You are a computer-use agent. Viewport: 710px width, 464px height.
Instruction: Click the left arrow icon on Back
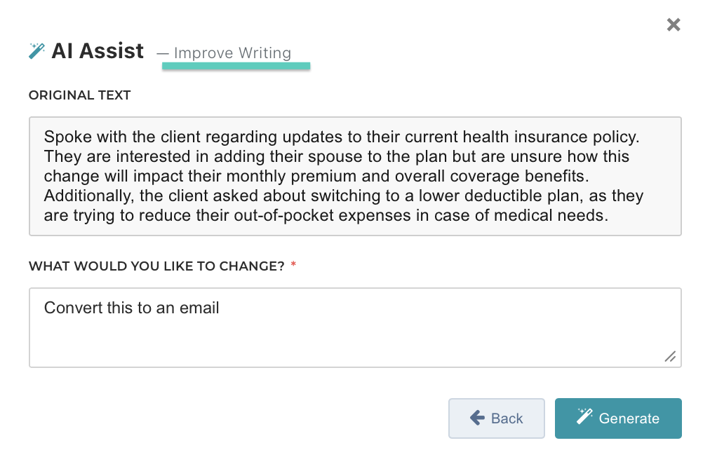coord(478,418)
